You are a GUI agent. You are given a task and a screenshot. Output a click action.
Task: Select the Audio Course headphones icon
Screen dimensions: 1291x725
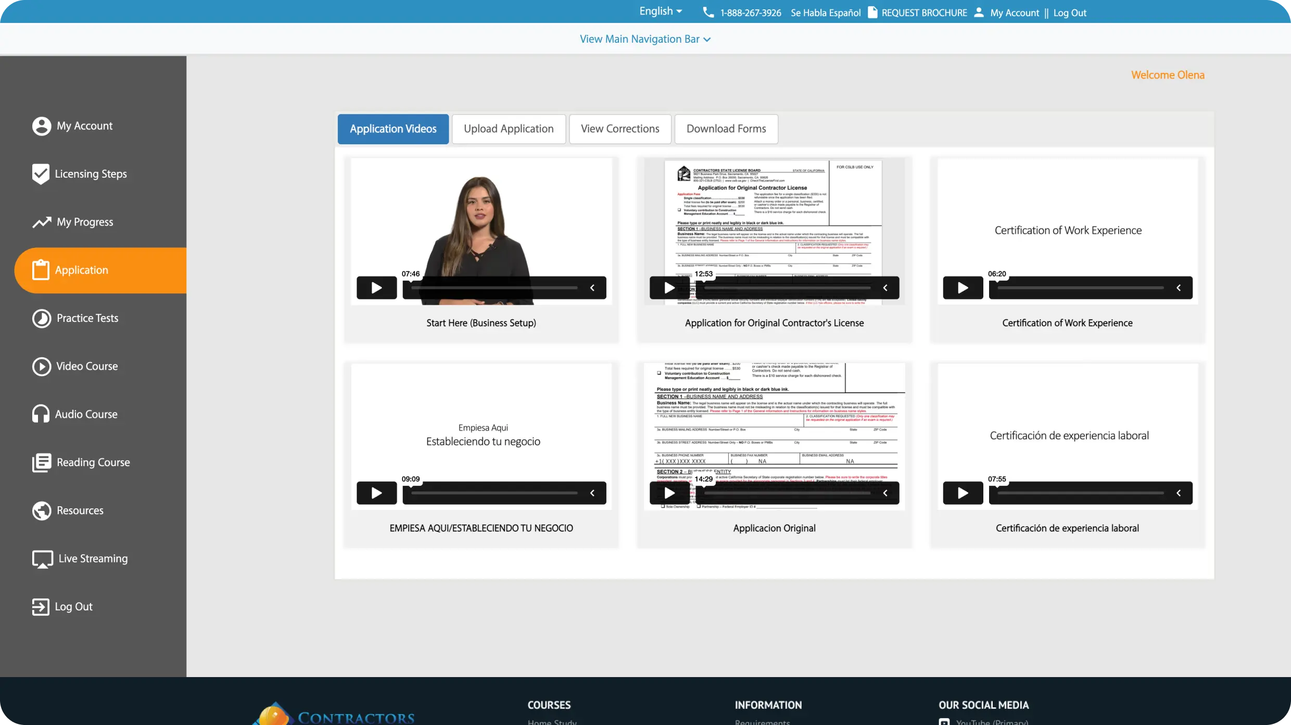coord(41,414)
